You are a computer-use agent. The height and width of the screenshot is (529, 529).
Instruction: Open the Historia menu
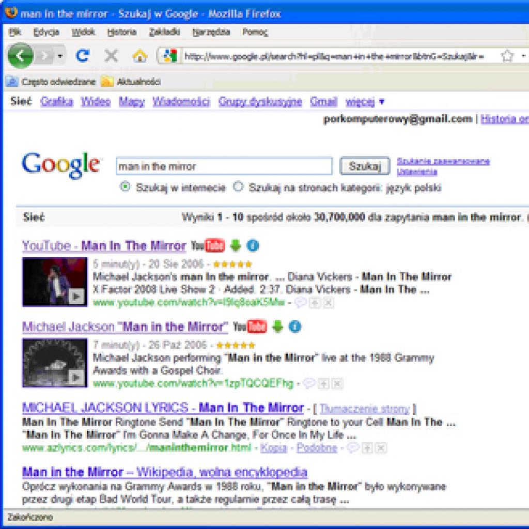point(122,32)
